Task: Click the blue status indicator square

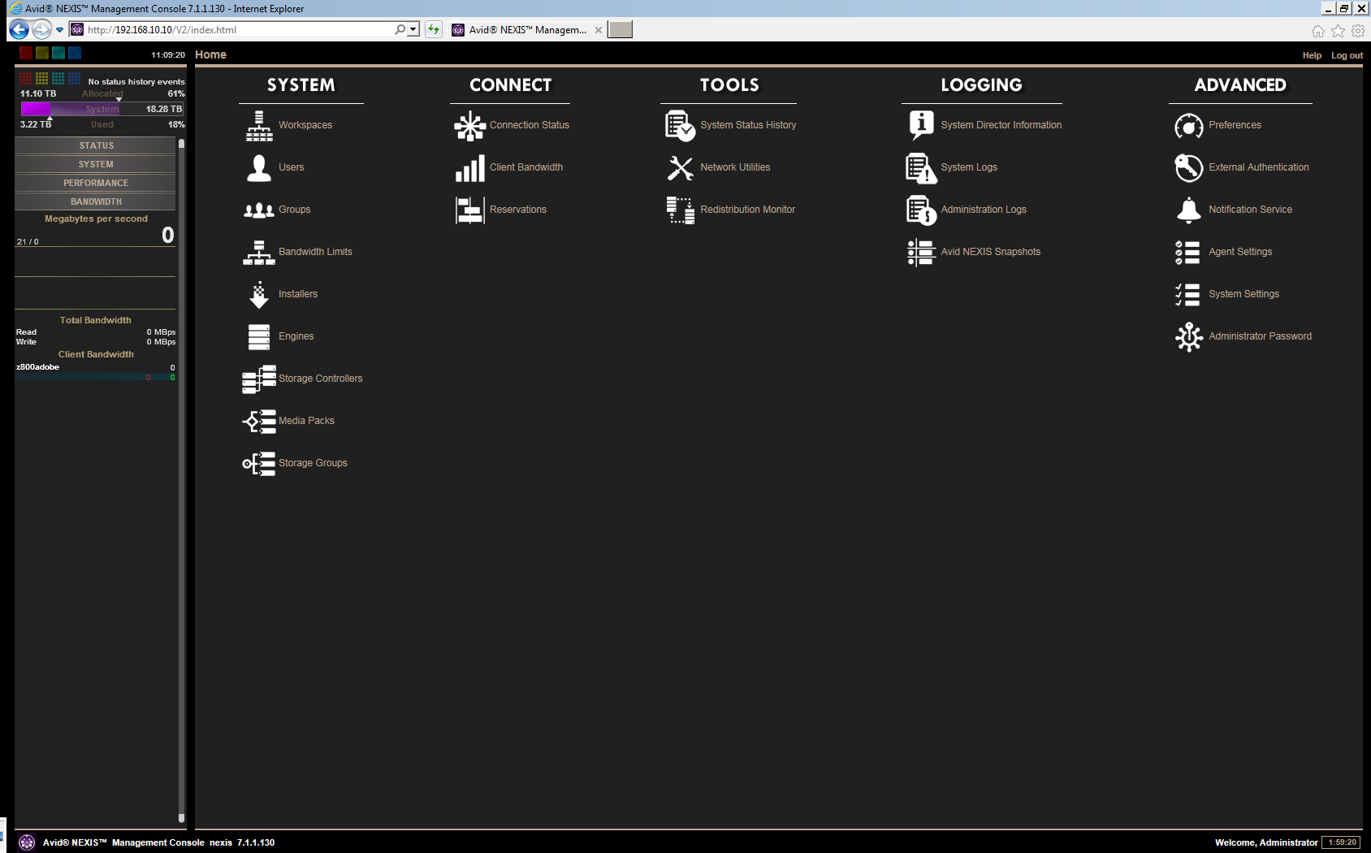Action: pos(75,53)
